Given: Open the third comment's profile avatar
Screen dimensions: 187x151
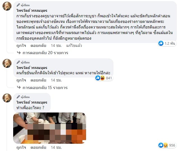Looking at the screenshot, I should click(x=7, y=98).
